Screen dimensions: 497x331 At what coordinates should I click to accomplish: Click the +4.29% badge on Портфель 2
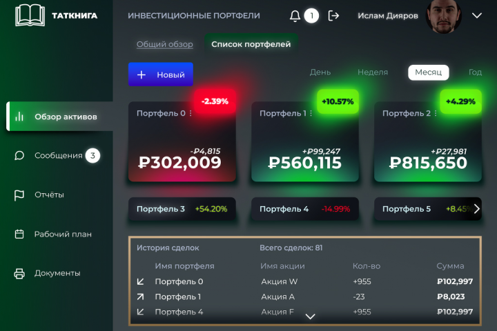[460, 101]
